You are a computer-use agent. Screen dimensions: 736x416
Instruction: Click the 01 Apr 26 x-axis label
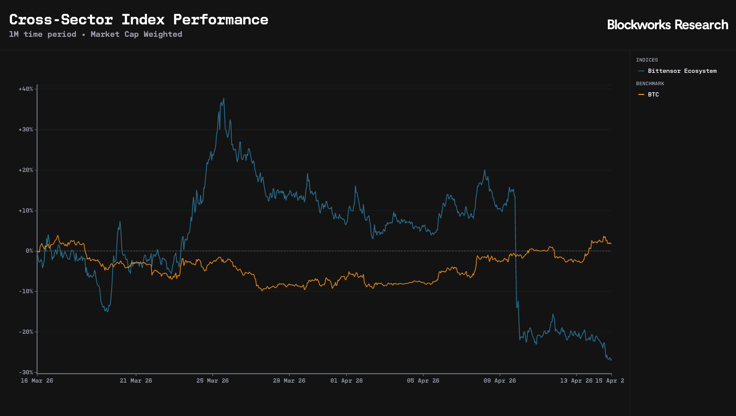tap(347, 381)
